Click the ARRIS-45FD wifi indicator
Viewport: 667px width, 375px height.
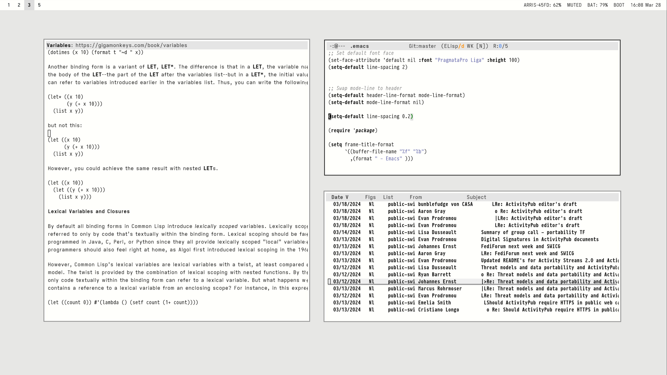pyautogui.click(x=542, y=5)
